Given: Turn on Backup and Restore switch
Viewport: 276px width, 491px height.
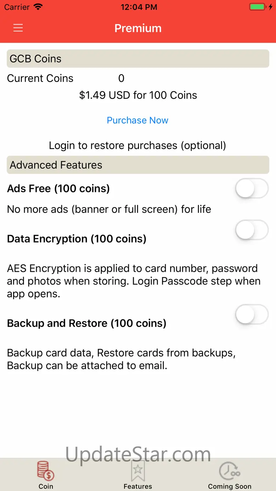Looking at the screenshot, I should [x=252, y=314].
